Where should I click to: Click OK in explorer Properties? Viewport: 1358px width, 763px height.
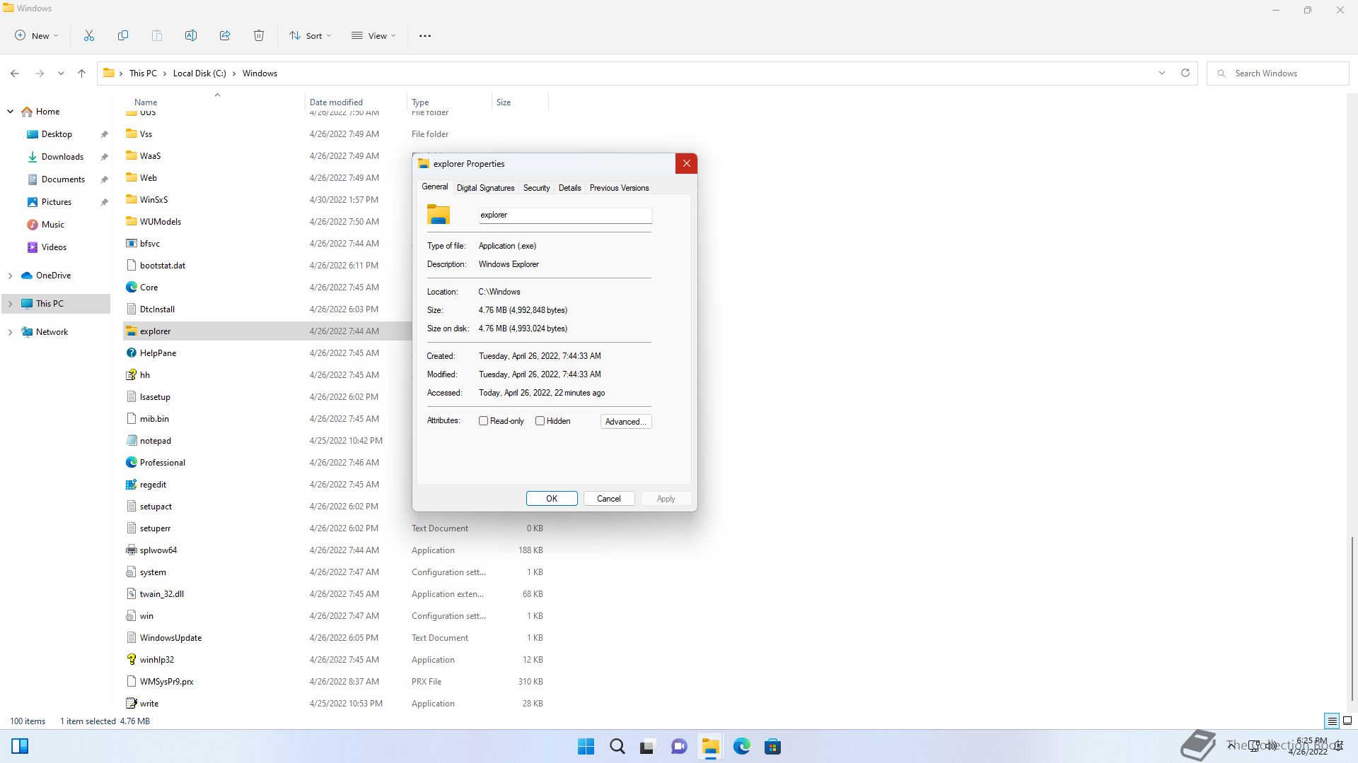click(552, 499)
